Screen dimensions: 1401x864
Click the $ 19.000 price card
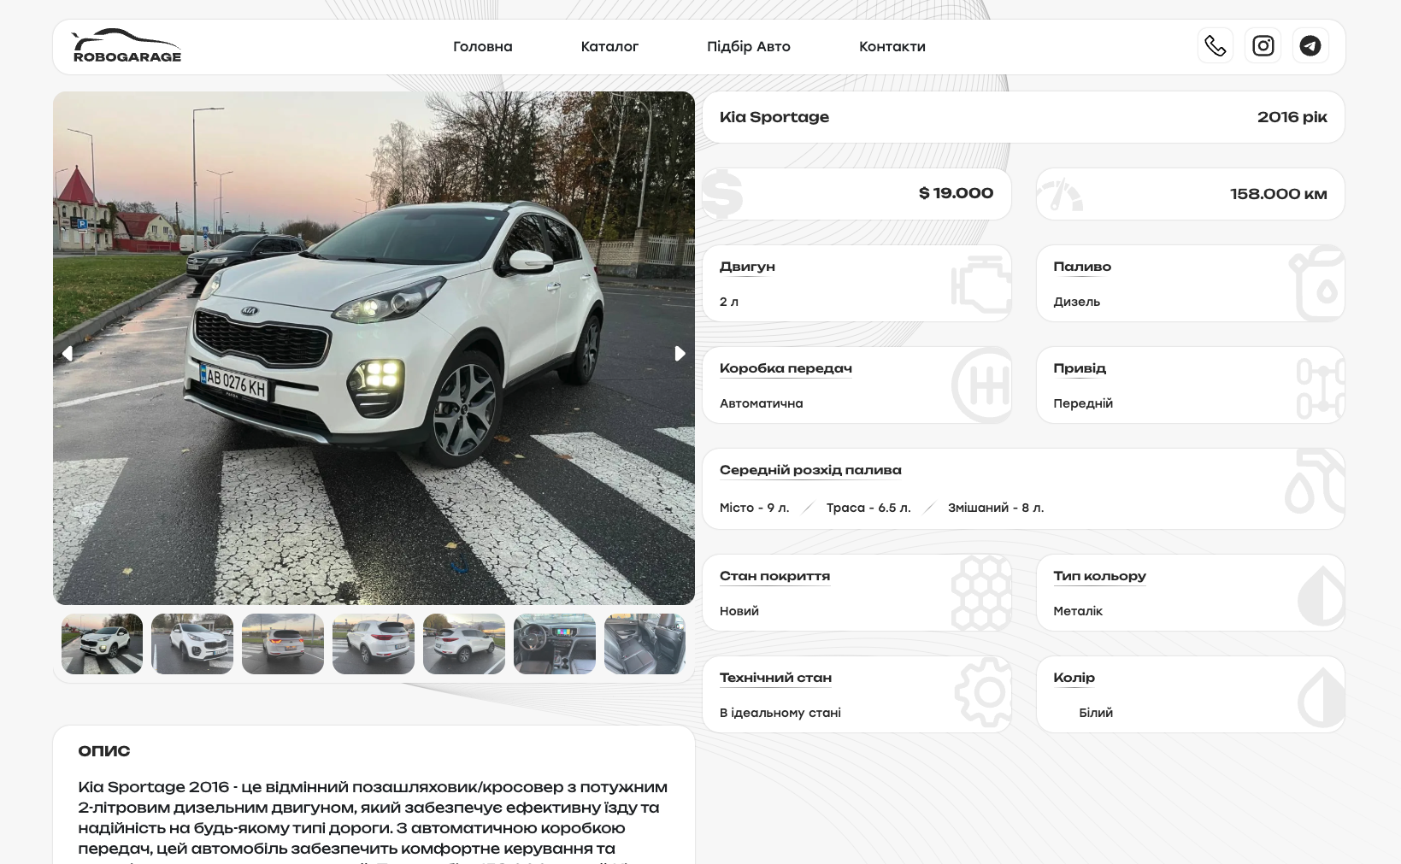click(856, 194)
